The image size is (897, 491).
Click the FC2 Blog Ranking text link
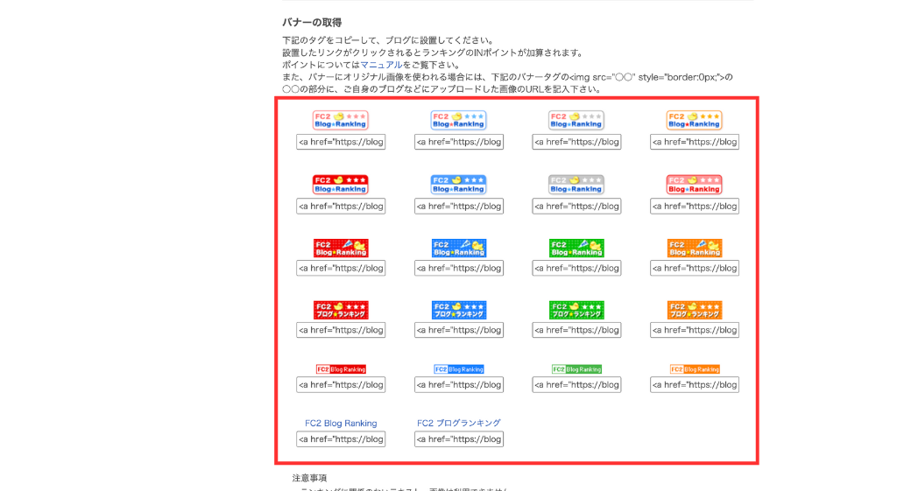341,423
